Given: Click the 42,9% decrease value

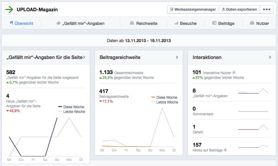Looking at the screenshot, I should [x=13, y=111].
